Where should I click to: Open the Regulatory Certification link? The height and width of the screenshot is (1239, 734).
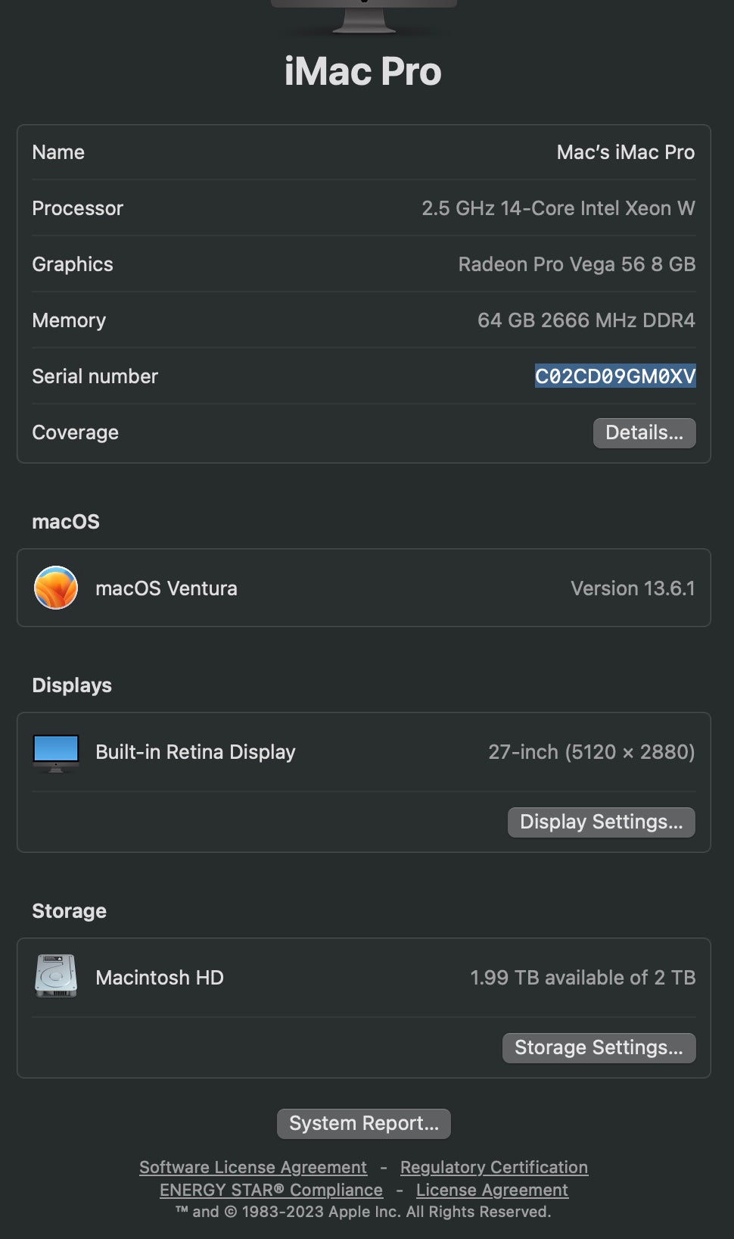(x=493, y=1167)
